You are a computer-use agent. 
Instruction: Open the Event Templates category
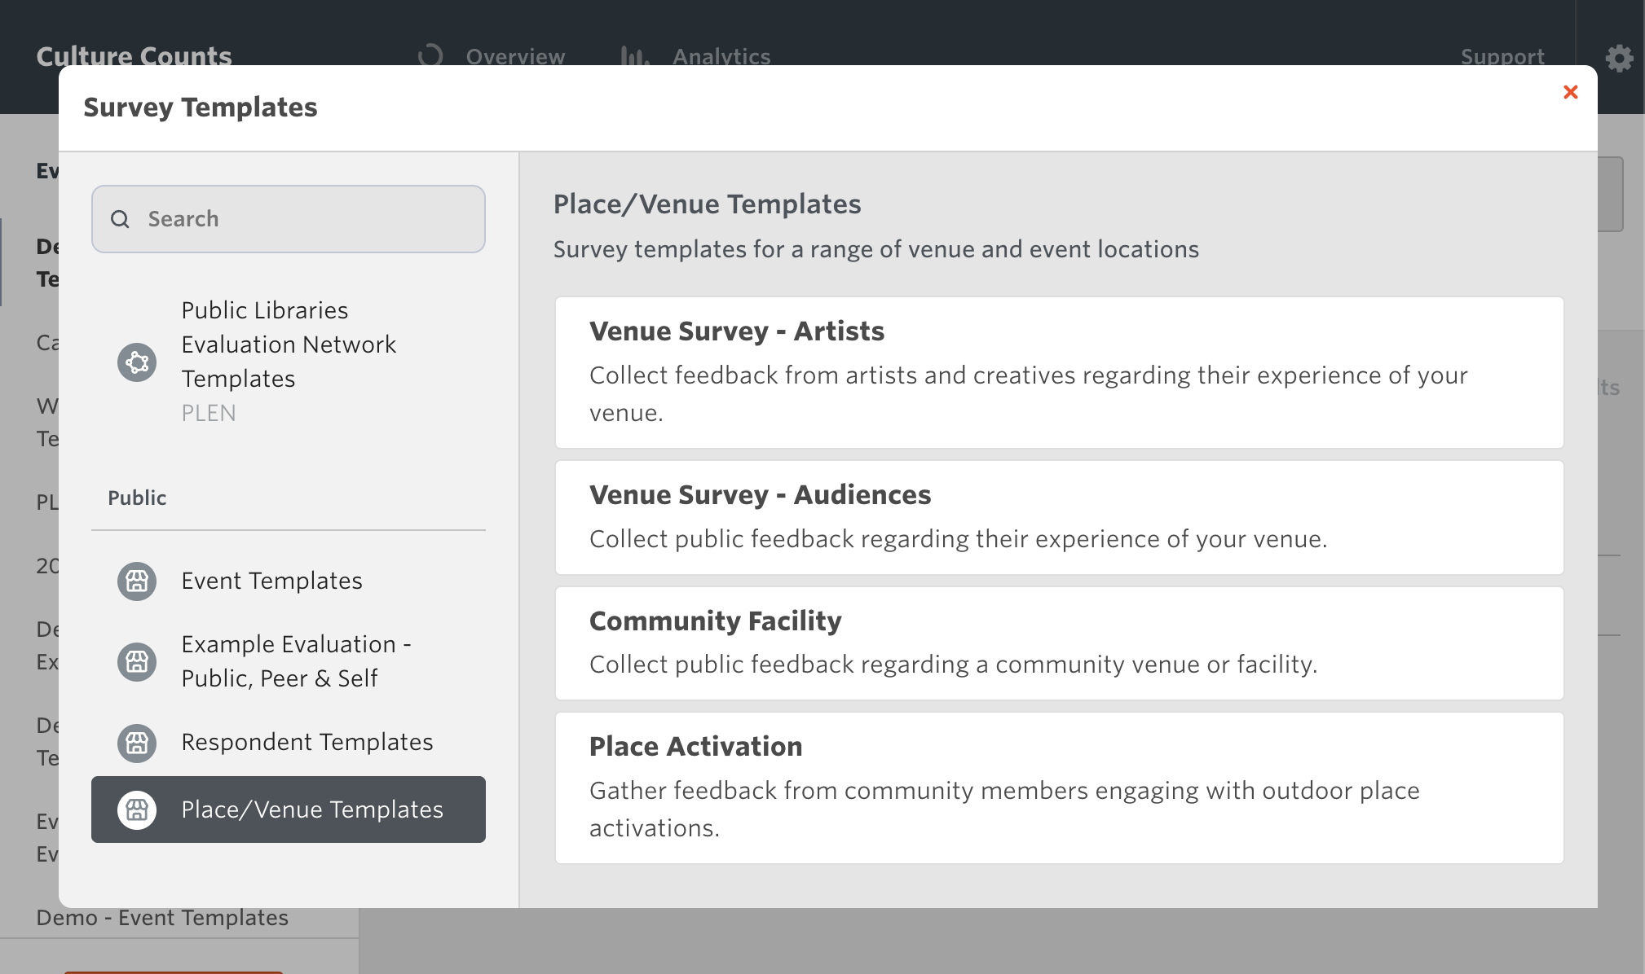click(271, 581)
